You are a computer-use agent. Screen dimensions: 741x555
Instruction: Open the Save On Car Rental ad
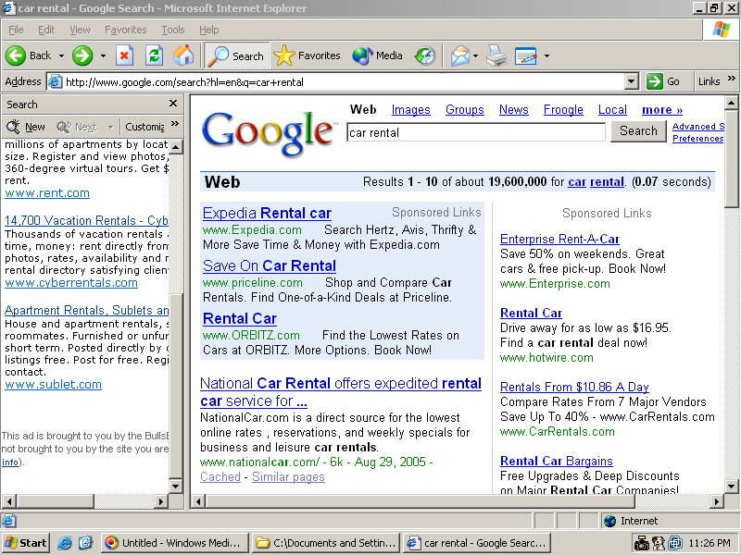point(270,266)
